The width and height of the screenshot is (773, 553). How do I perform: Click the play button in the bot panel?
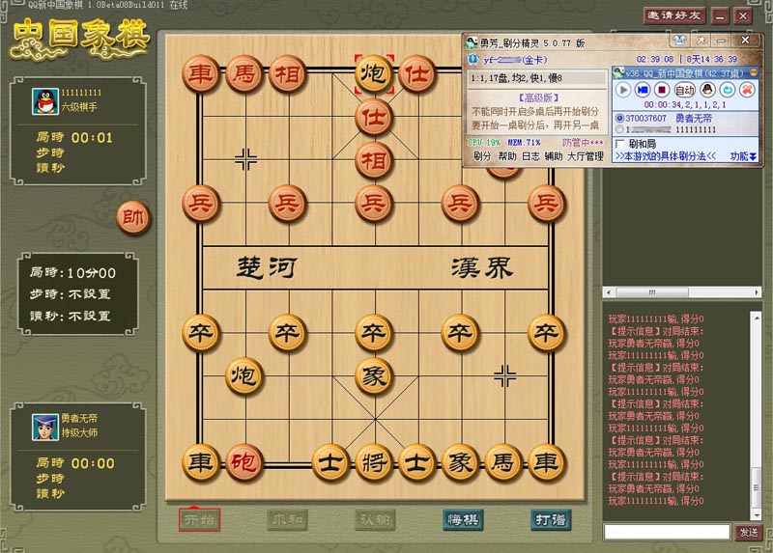[x=623, y=90]
